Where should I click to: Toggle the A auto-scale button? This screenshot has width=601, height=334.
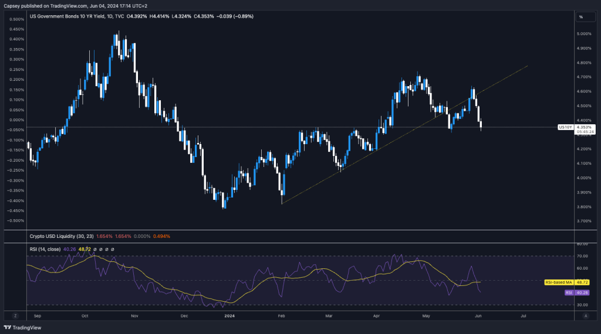click(585, 315)
